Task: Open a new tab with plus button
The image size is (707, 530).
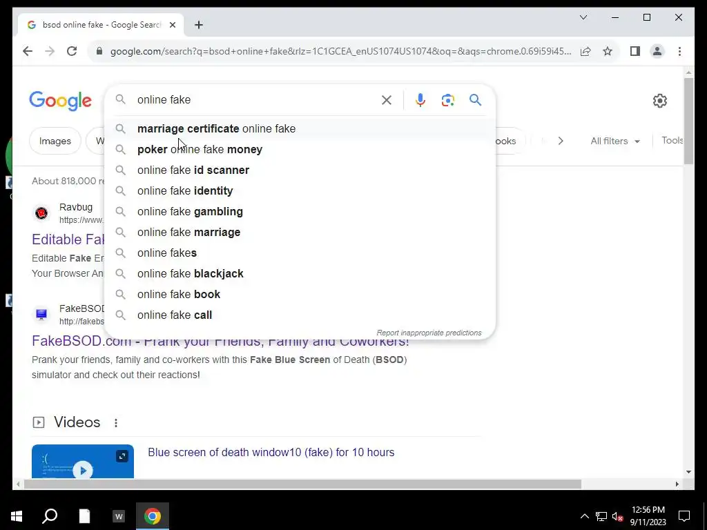Action: pos(199,25)
